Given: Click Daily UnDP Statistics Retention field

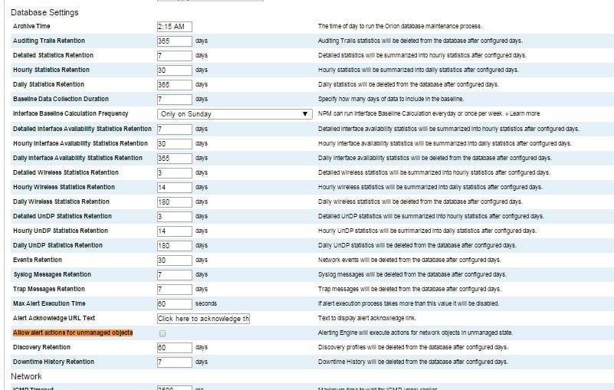Looking at the screenshot, I should 175,245.
